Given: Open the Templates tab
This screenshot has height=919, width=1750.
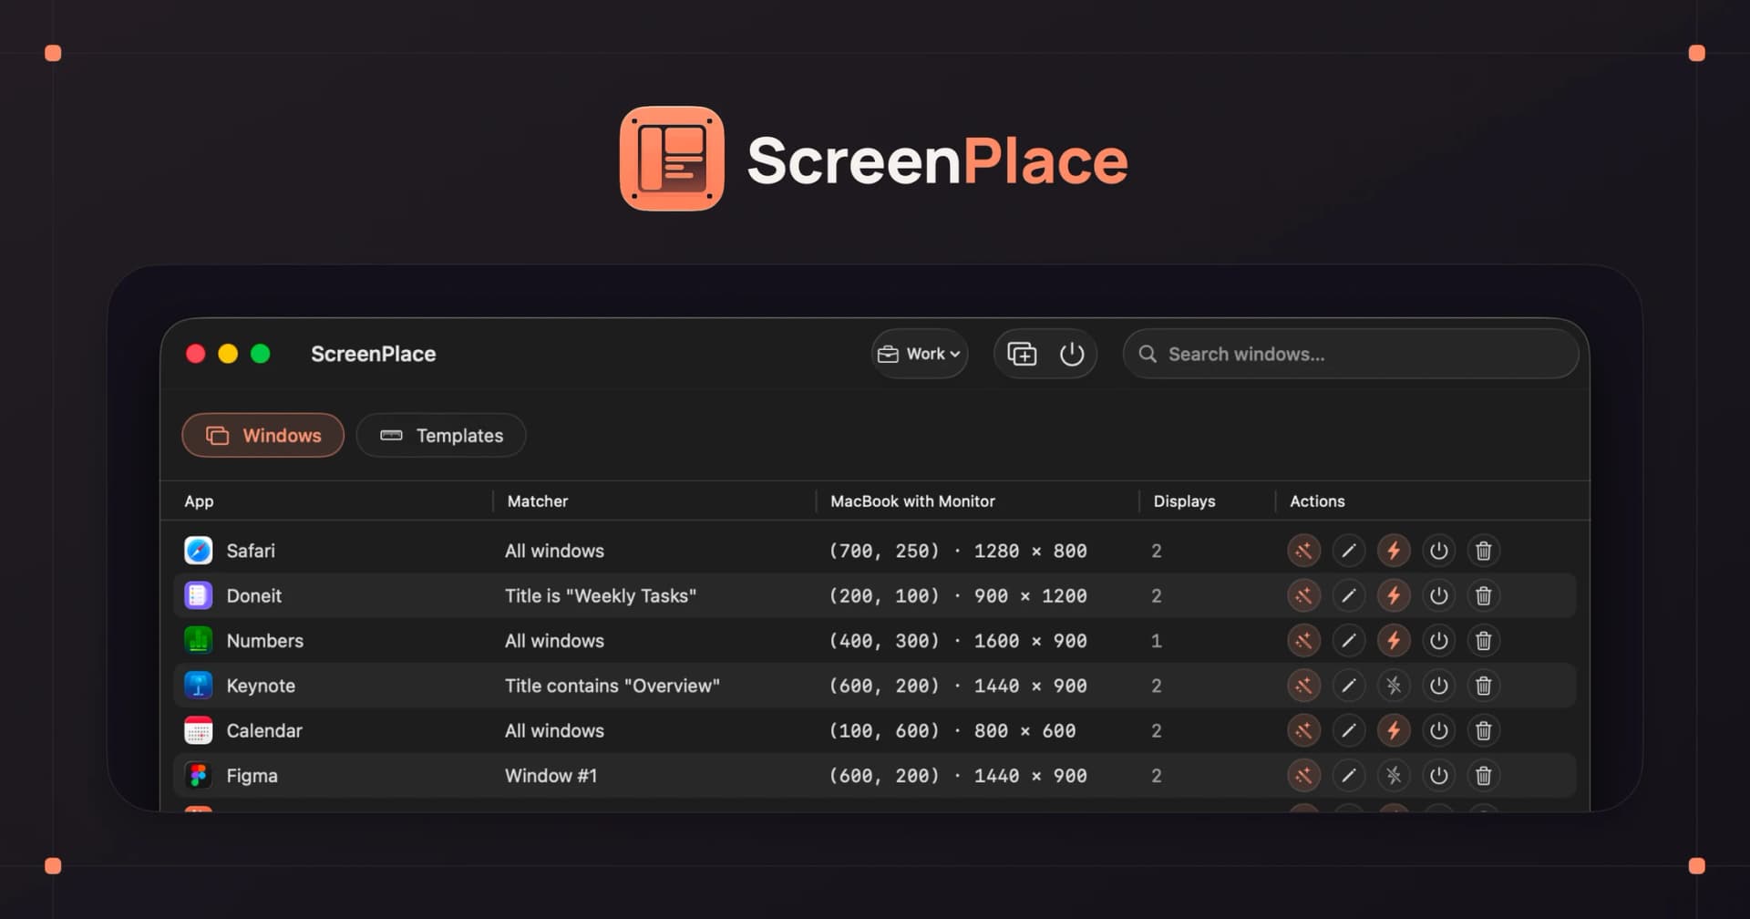Looking at the screenshot, I should (441, 436).
